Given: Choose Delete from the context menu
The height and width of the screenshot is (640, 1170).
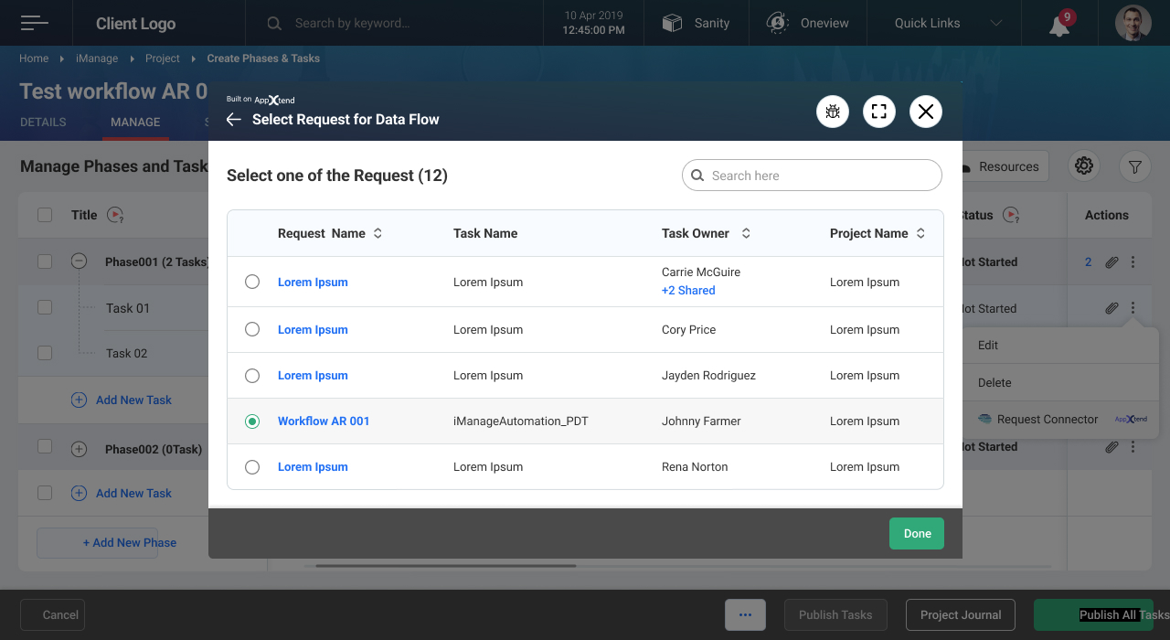Looking at the screenshot, I should pyautogui.click(x=994, y=383).
